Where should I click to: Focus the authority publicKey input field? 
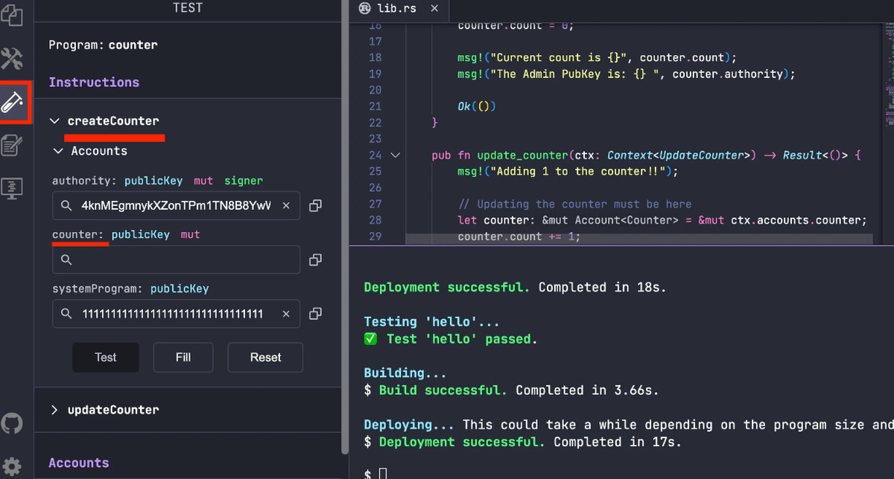click(x=176, y=205)
